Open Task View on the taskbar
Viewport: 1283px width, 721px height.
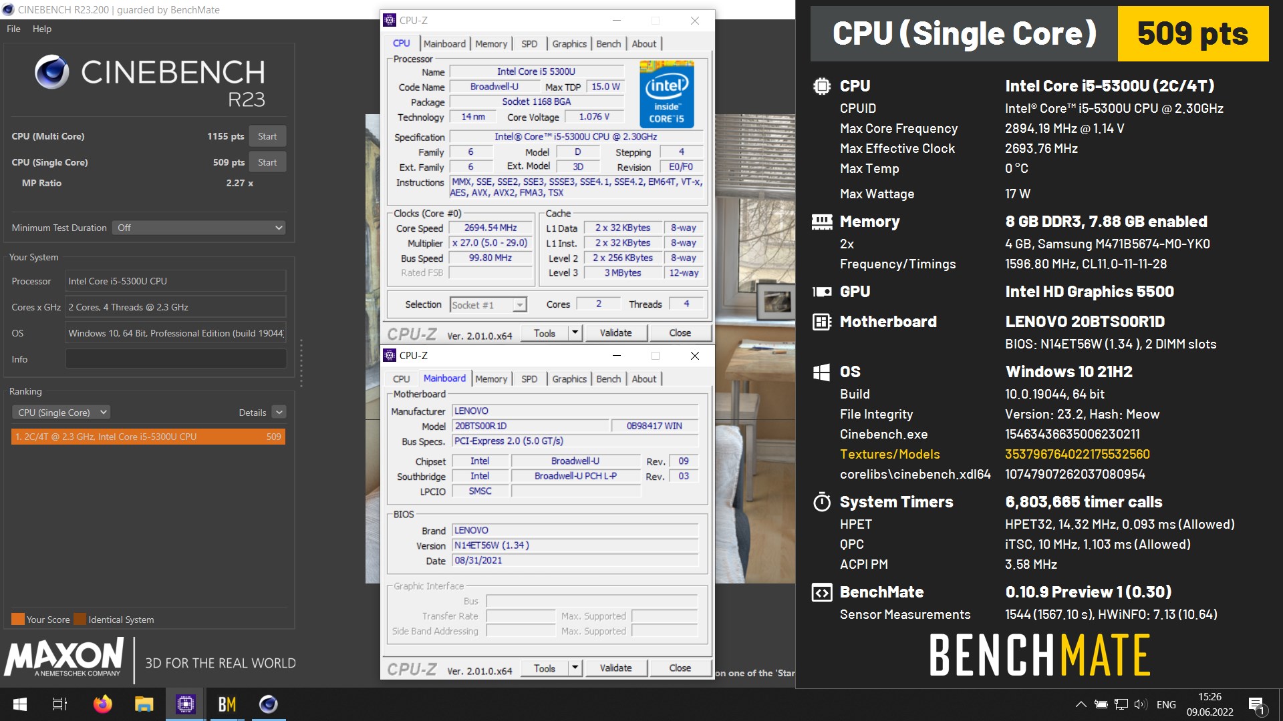click(60, 704)
